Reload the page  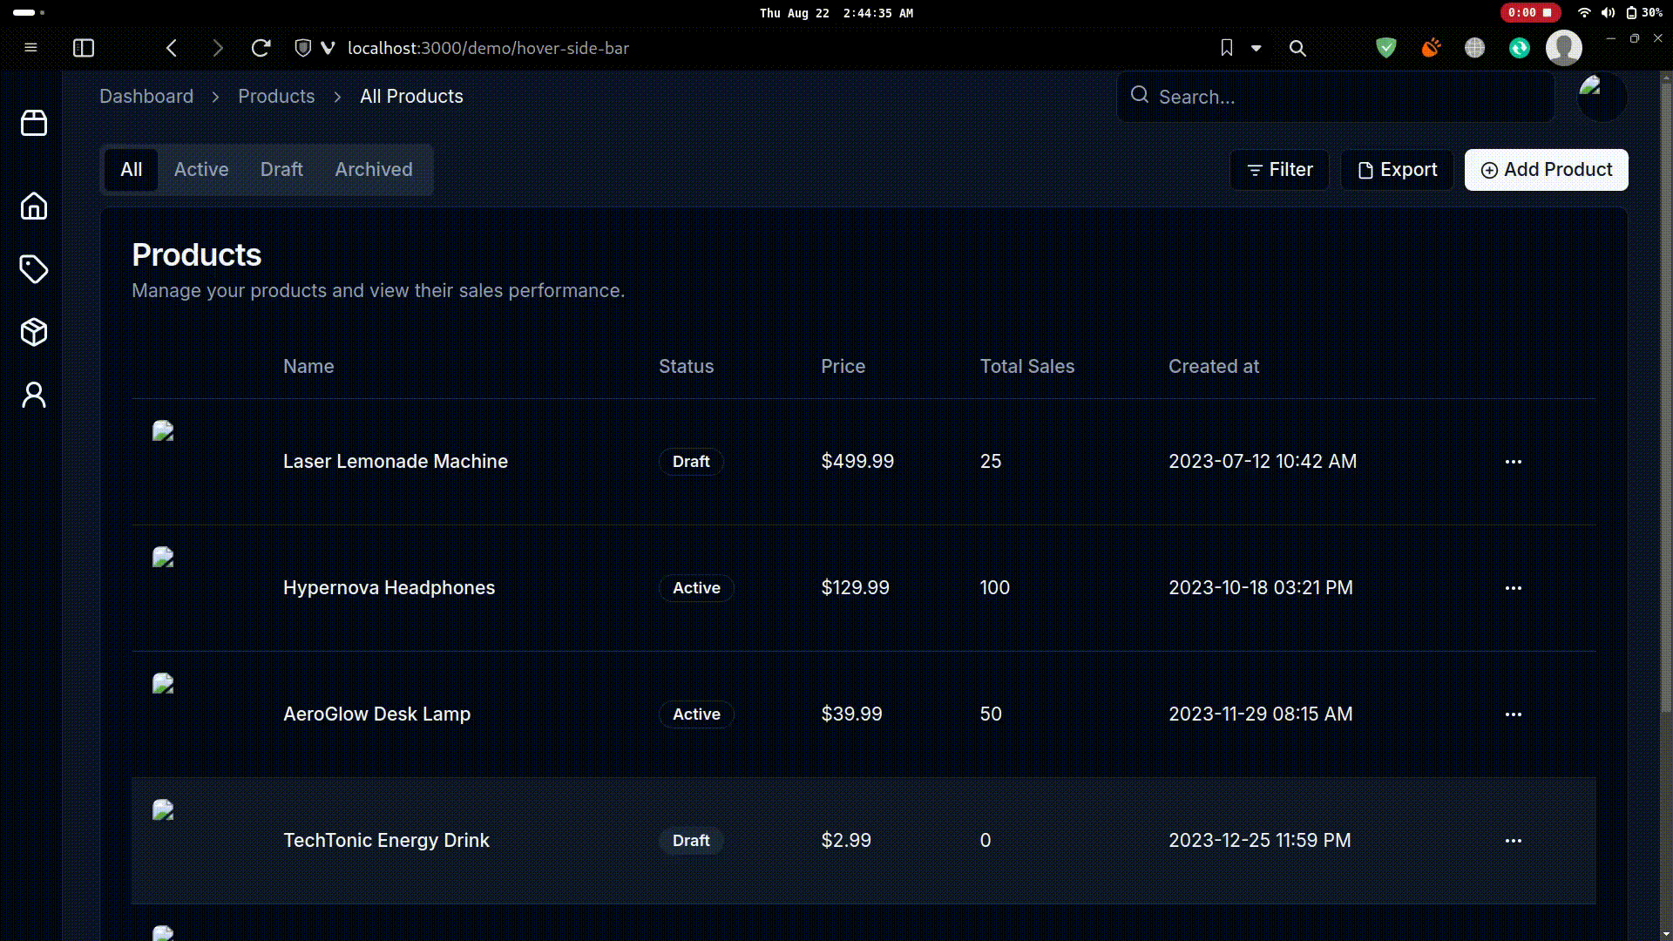point(261,48)
